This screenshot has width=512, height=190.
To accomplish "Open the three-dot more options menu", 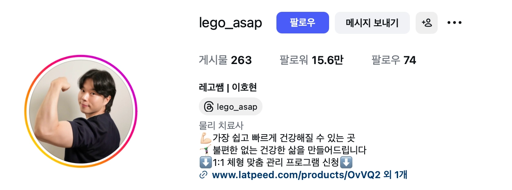I will click(454, 23).
